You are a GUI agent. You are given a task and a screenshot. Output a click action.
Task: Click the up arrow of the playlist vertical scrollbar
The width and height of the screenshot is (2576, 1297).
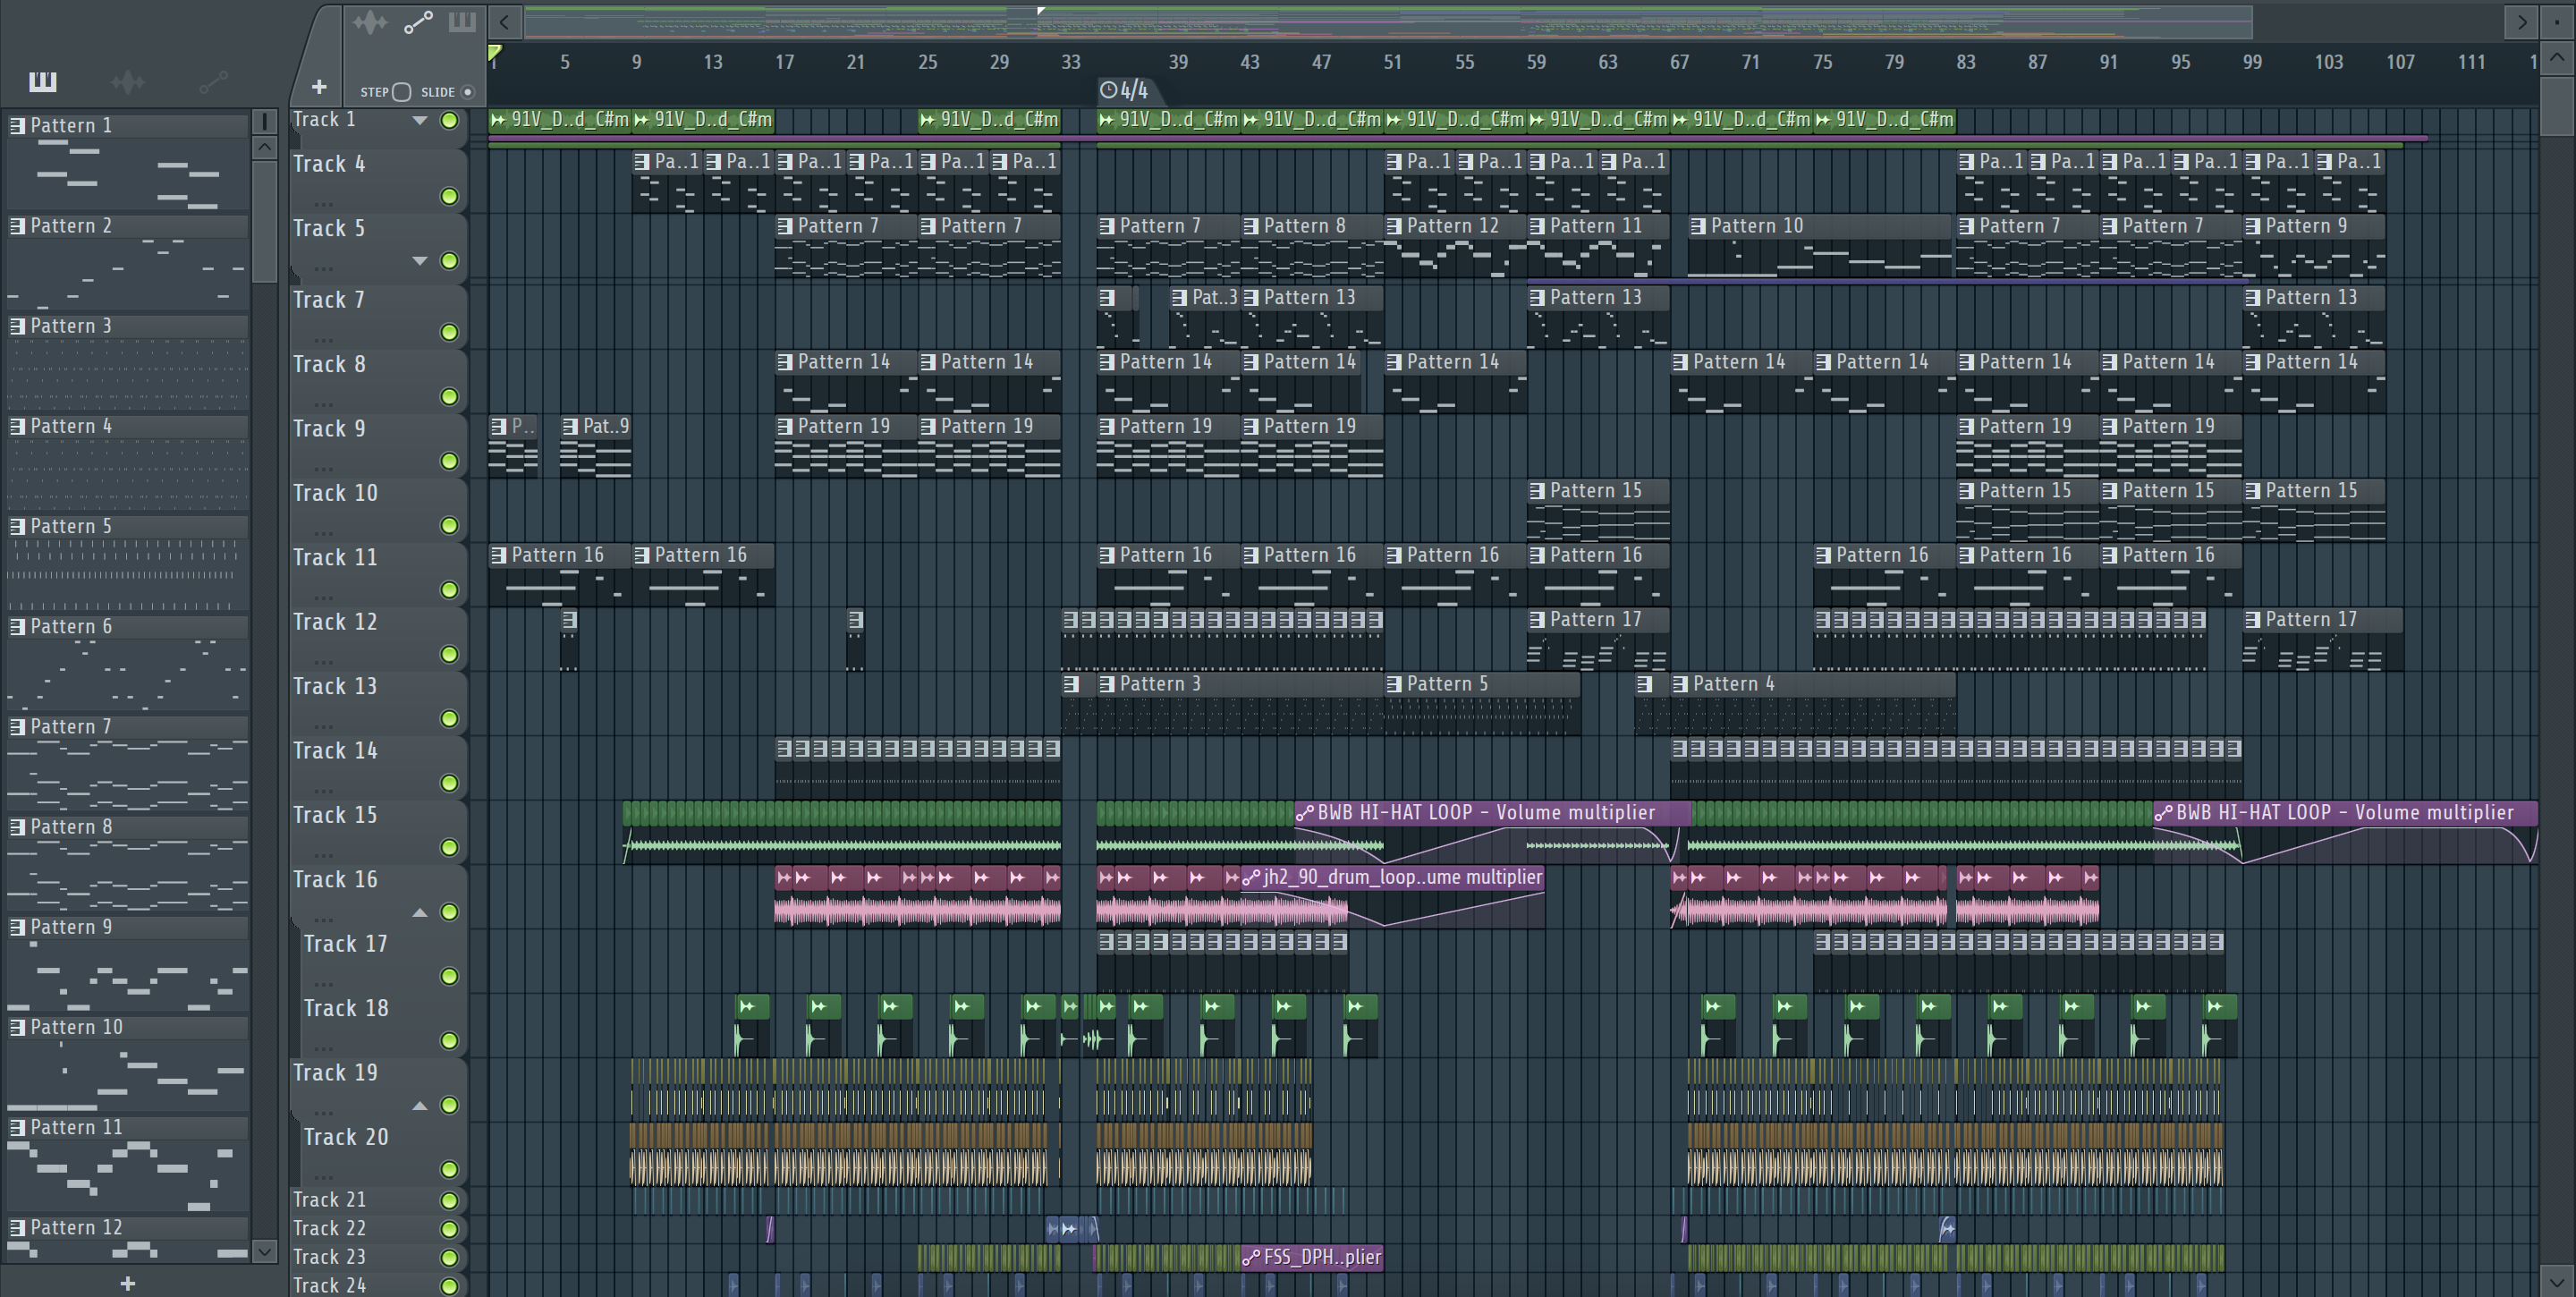pos(2557,57)
